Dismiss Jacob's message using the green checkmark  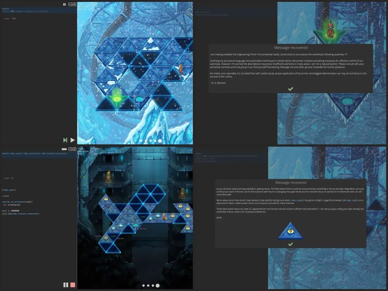[291, 244]
